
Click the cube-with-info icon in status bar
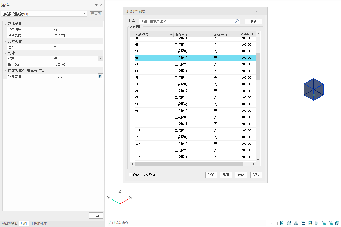pyautogui.click(x=289, y=223)
